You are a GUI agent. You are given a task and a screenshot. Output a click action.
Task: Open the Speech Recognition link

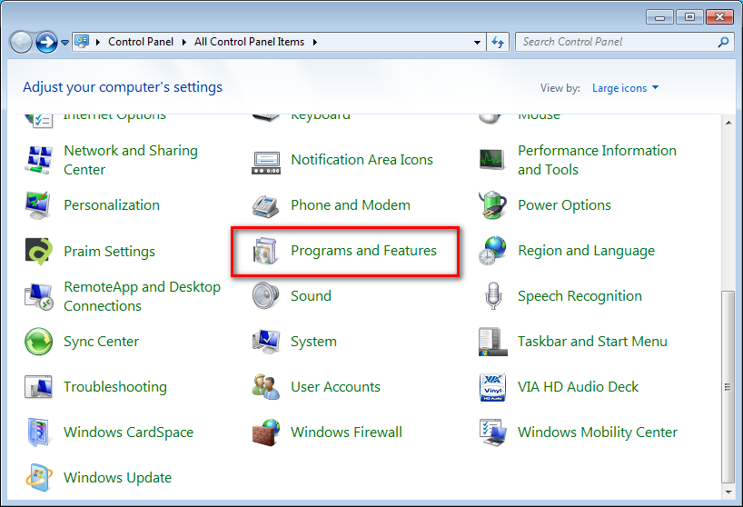(x=580, y=296)
